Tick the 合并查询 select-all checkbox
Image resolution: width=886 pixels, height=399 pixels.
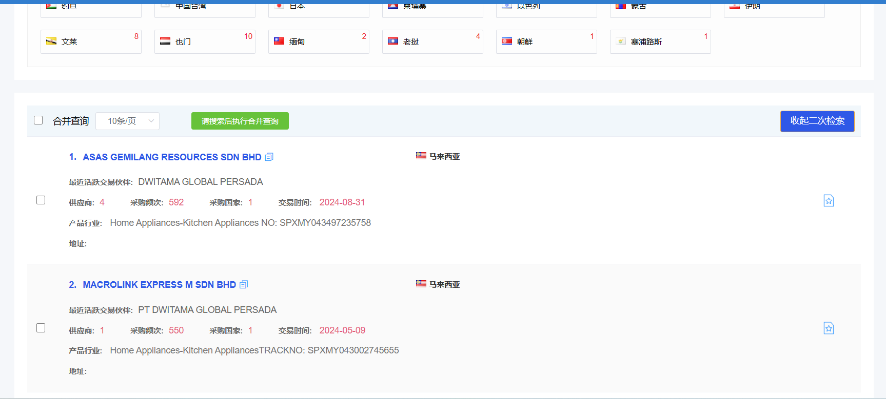[x=38, y=120]
